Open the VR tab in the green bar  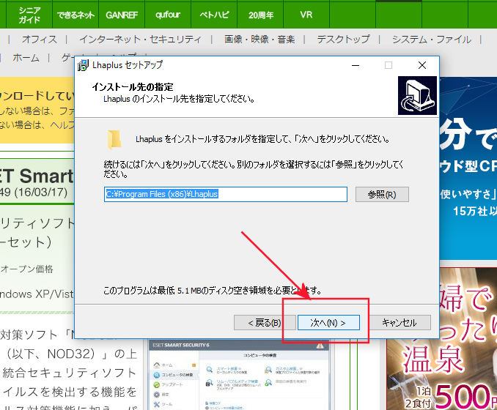click(306, 15)
